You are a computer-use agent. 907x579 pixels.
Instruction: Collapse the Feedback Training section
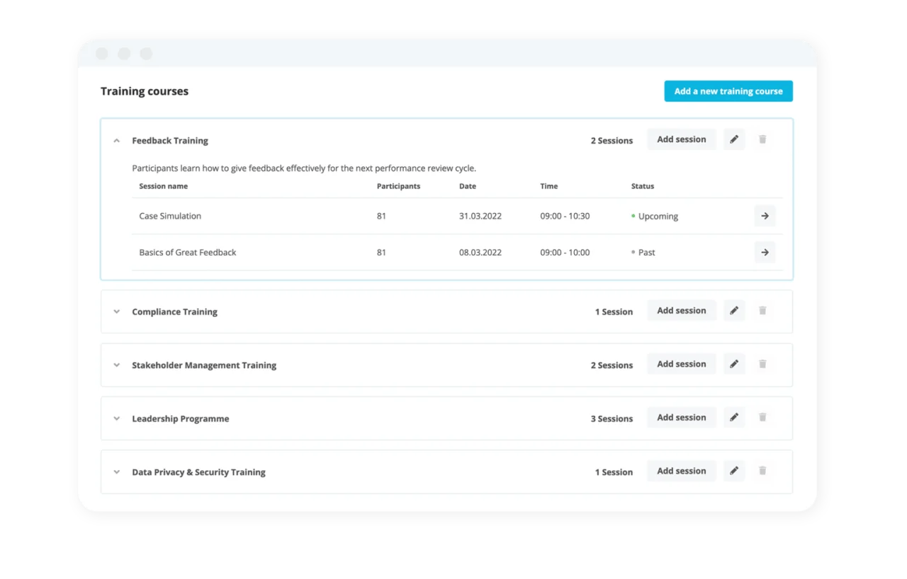[x=117, y=141]
